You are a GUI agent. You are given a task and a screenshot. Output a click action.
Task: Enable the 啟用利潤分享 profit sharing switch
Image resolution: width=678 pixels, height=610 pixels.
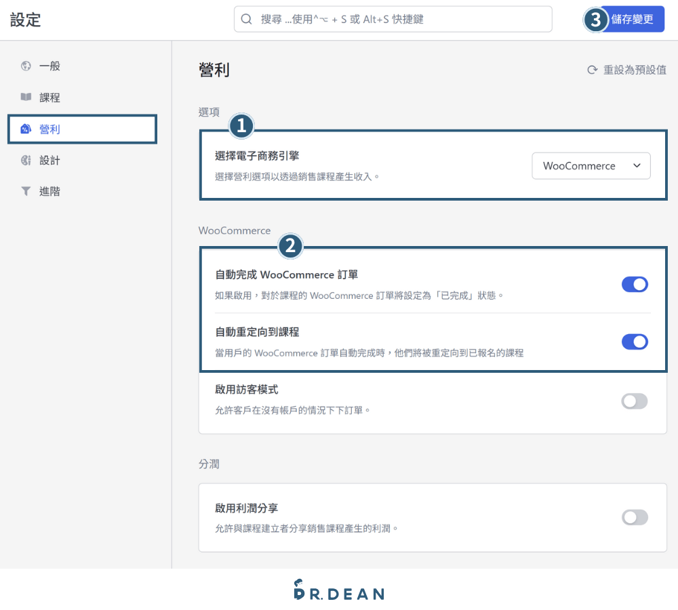pos(635,517)
